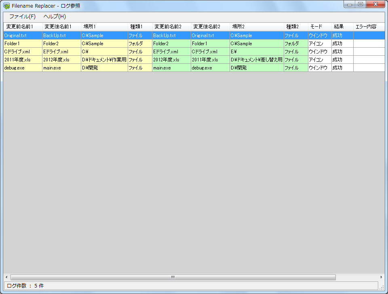The width and height of the screenshot is (388, 294).
Task: Click the モード column header
Action: tap(316, 27)
